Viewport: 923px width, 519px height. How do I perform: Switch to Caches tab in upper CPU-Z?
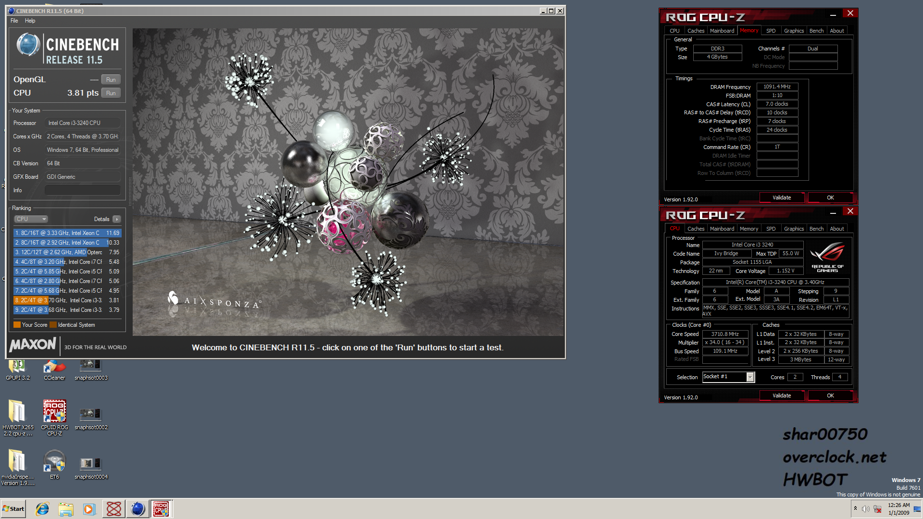coord(696,31)
